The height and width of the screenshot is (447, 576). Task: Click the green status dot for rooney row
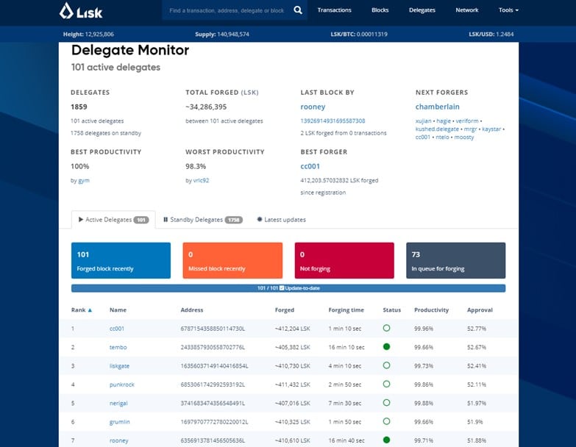[x=386, y=440]
